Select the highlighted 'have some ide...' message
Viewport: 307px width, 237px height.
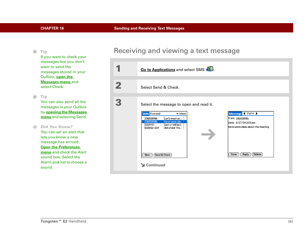pos(164,121)
